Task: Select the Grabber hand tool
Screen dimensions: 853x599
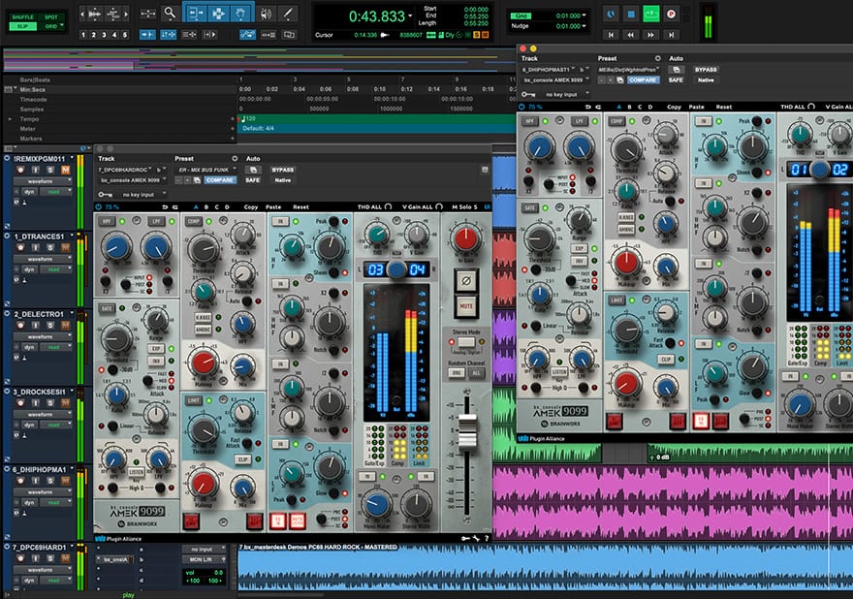Action: click(x=240, y=11)
